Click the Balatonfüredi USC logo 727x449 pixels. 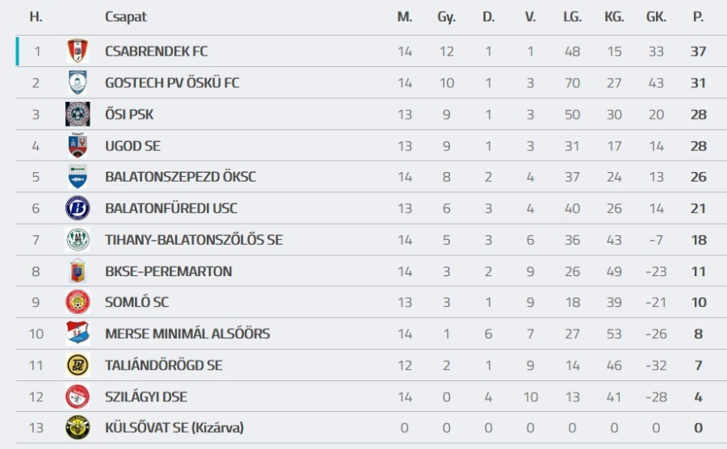(x=78, y=208)
